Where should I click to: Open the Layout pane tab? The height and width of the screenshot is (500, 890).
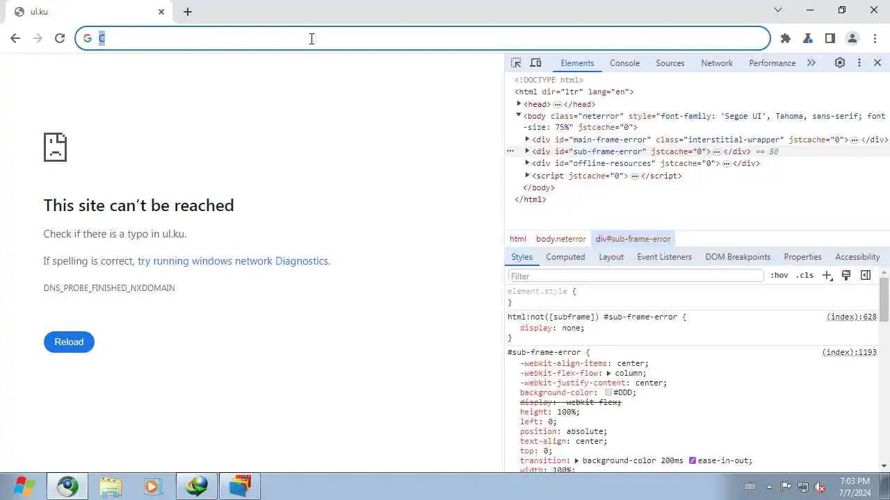pyautogui.click(x=611, y=257)
